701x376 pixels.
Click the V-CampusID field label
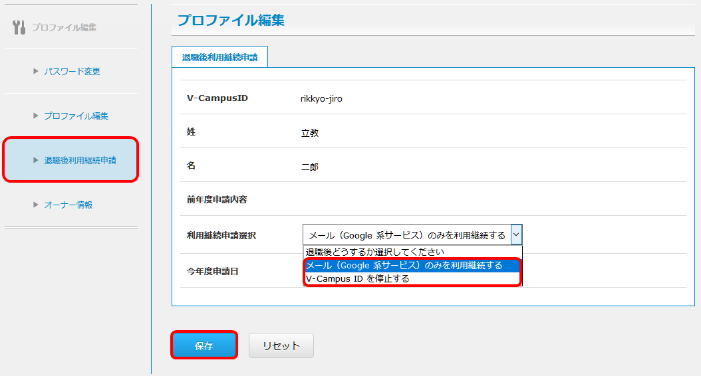tap(217, 98)
